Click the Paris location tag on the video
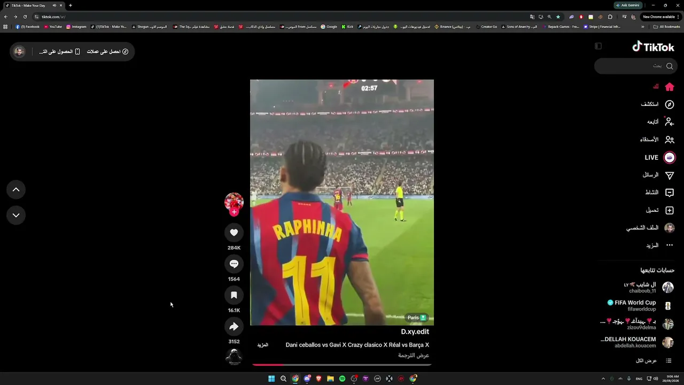Screen dimensions: 684x385 417,318
